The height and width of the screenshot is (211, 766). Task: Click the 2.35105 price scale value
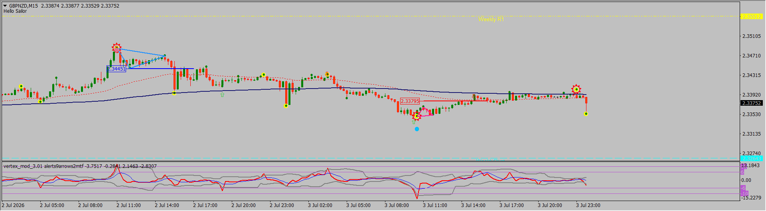coord(751,36)
